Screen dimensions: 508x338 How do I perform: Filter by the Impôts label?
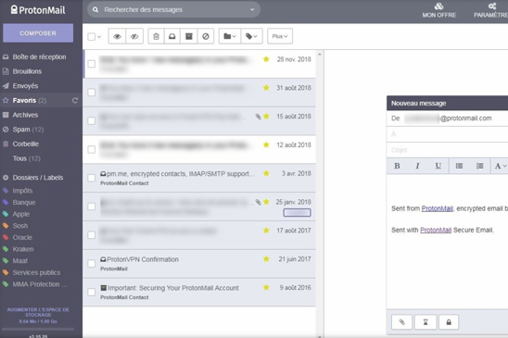22,191
